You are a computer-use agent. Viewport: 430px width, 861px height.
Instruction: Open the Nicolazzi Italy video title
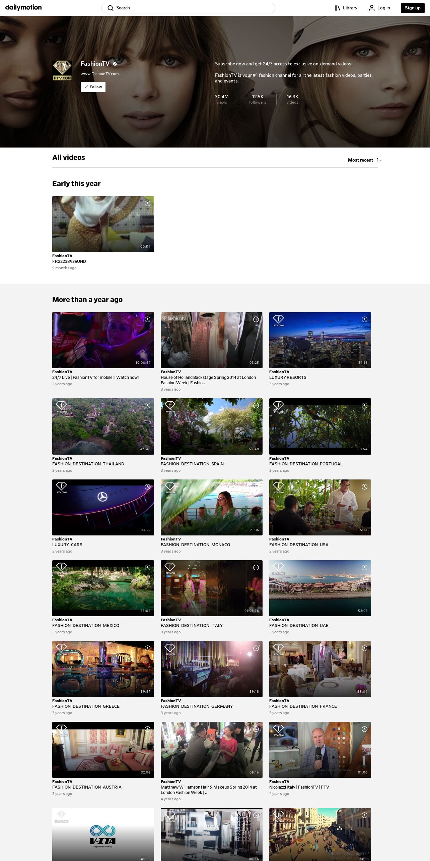(299, 787)
